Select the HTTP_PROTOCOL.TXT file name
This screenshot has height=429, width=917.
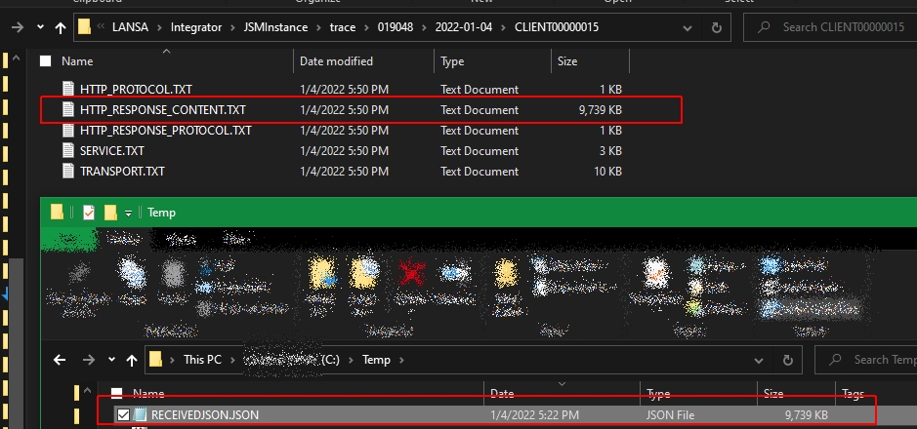[136, 90]
